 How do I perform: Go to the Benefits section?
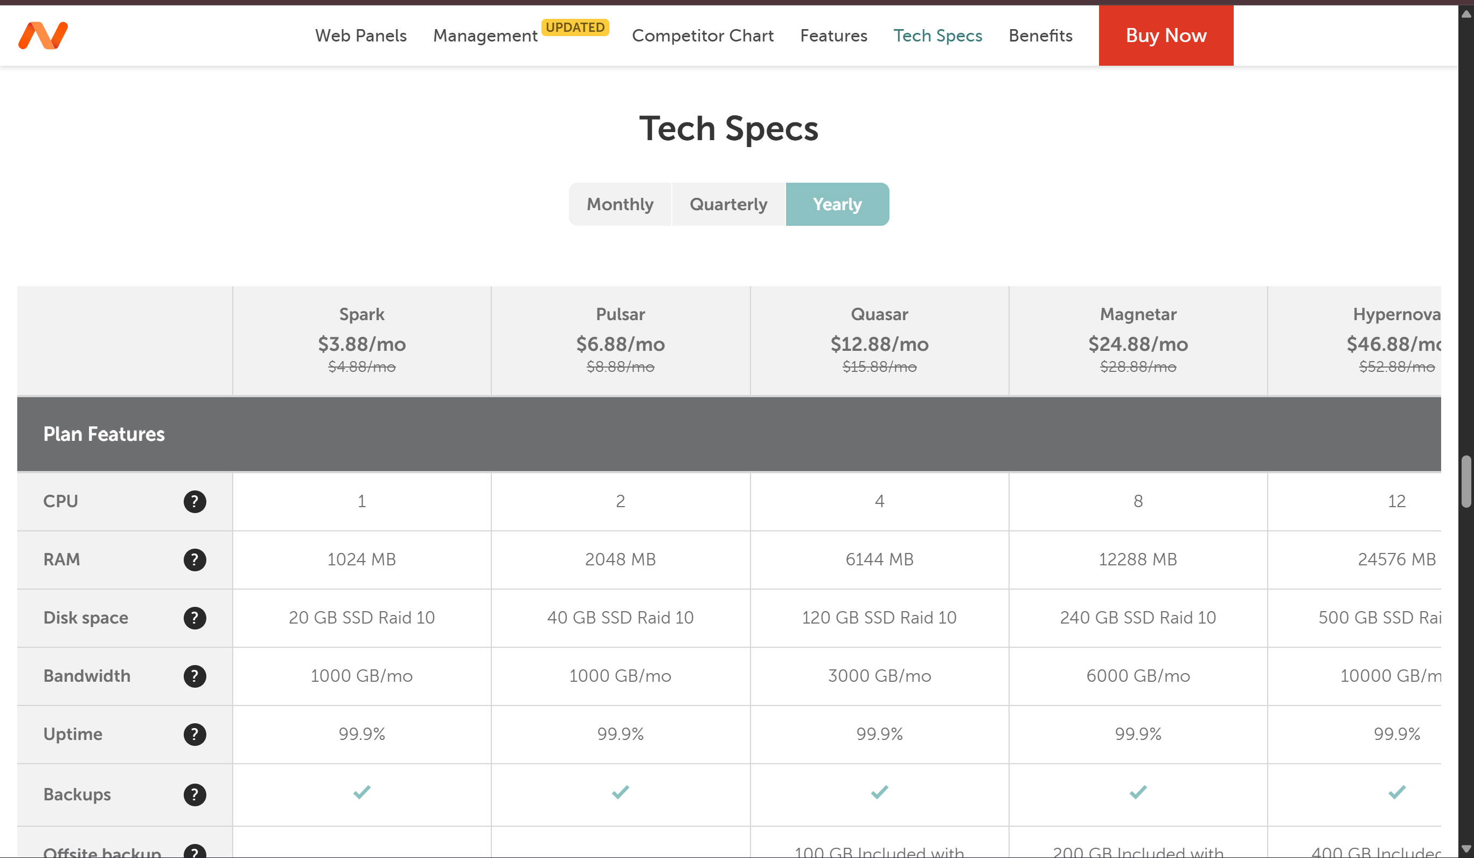(x=1040, y=36)
